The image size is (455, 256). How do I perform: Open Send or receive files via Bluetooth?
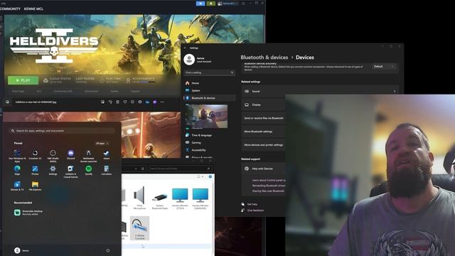click(x=263, y=118)
